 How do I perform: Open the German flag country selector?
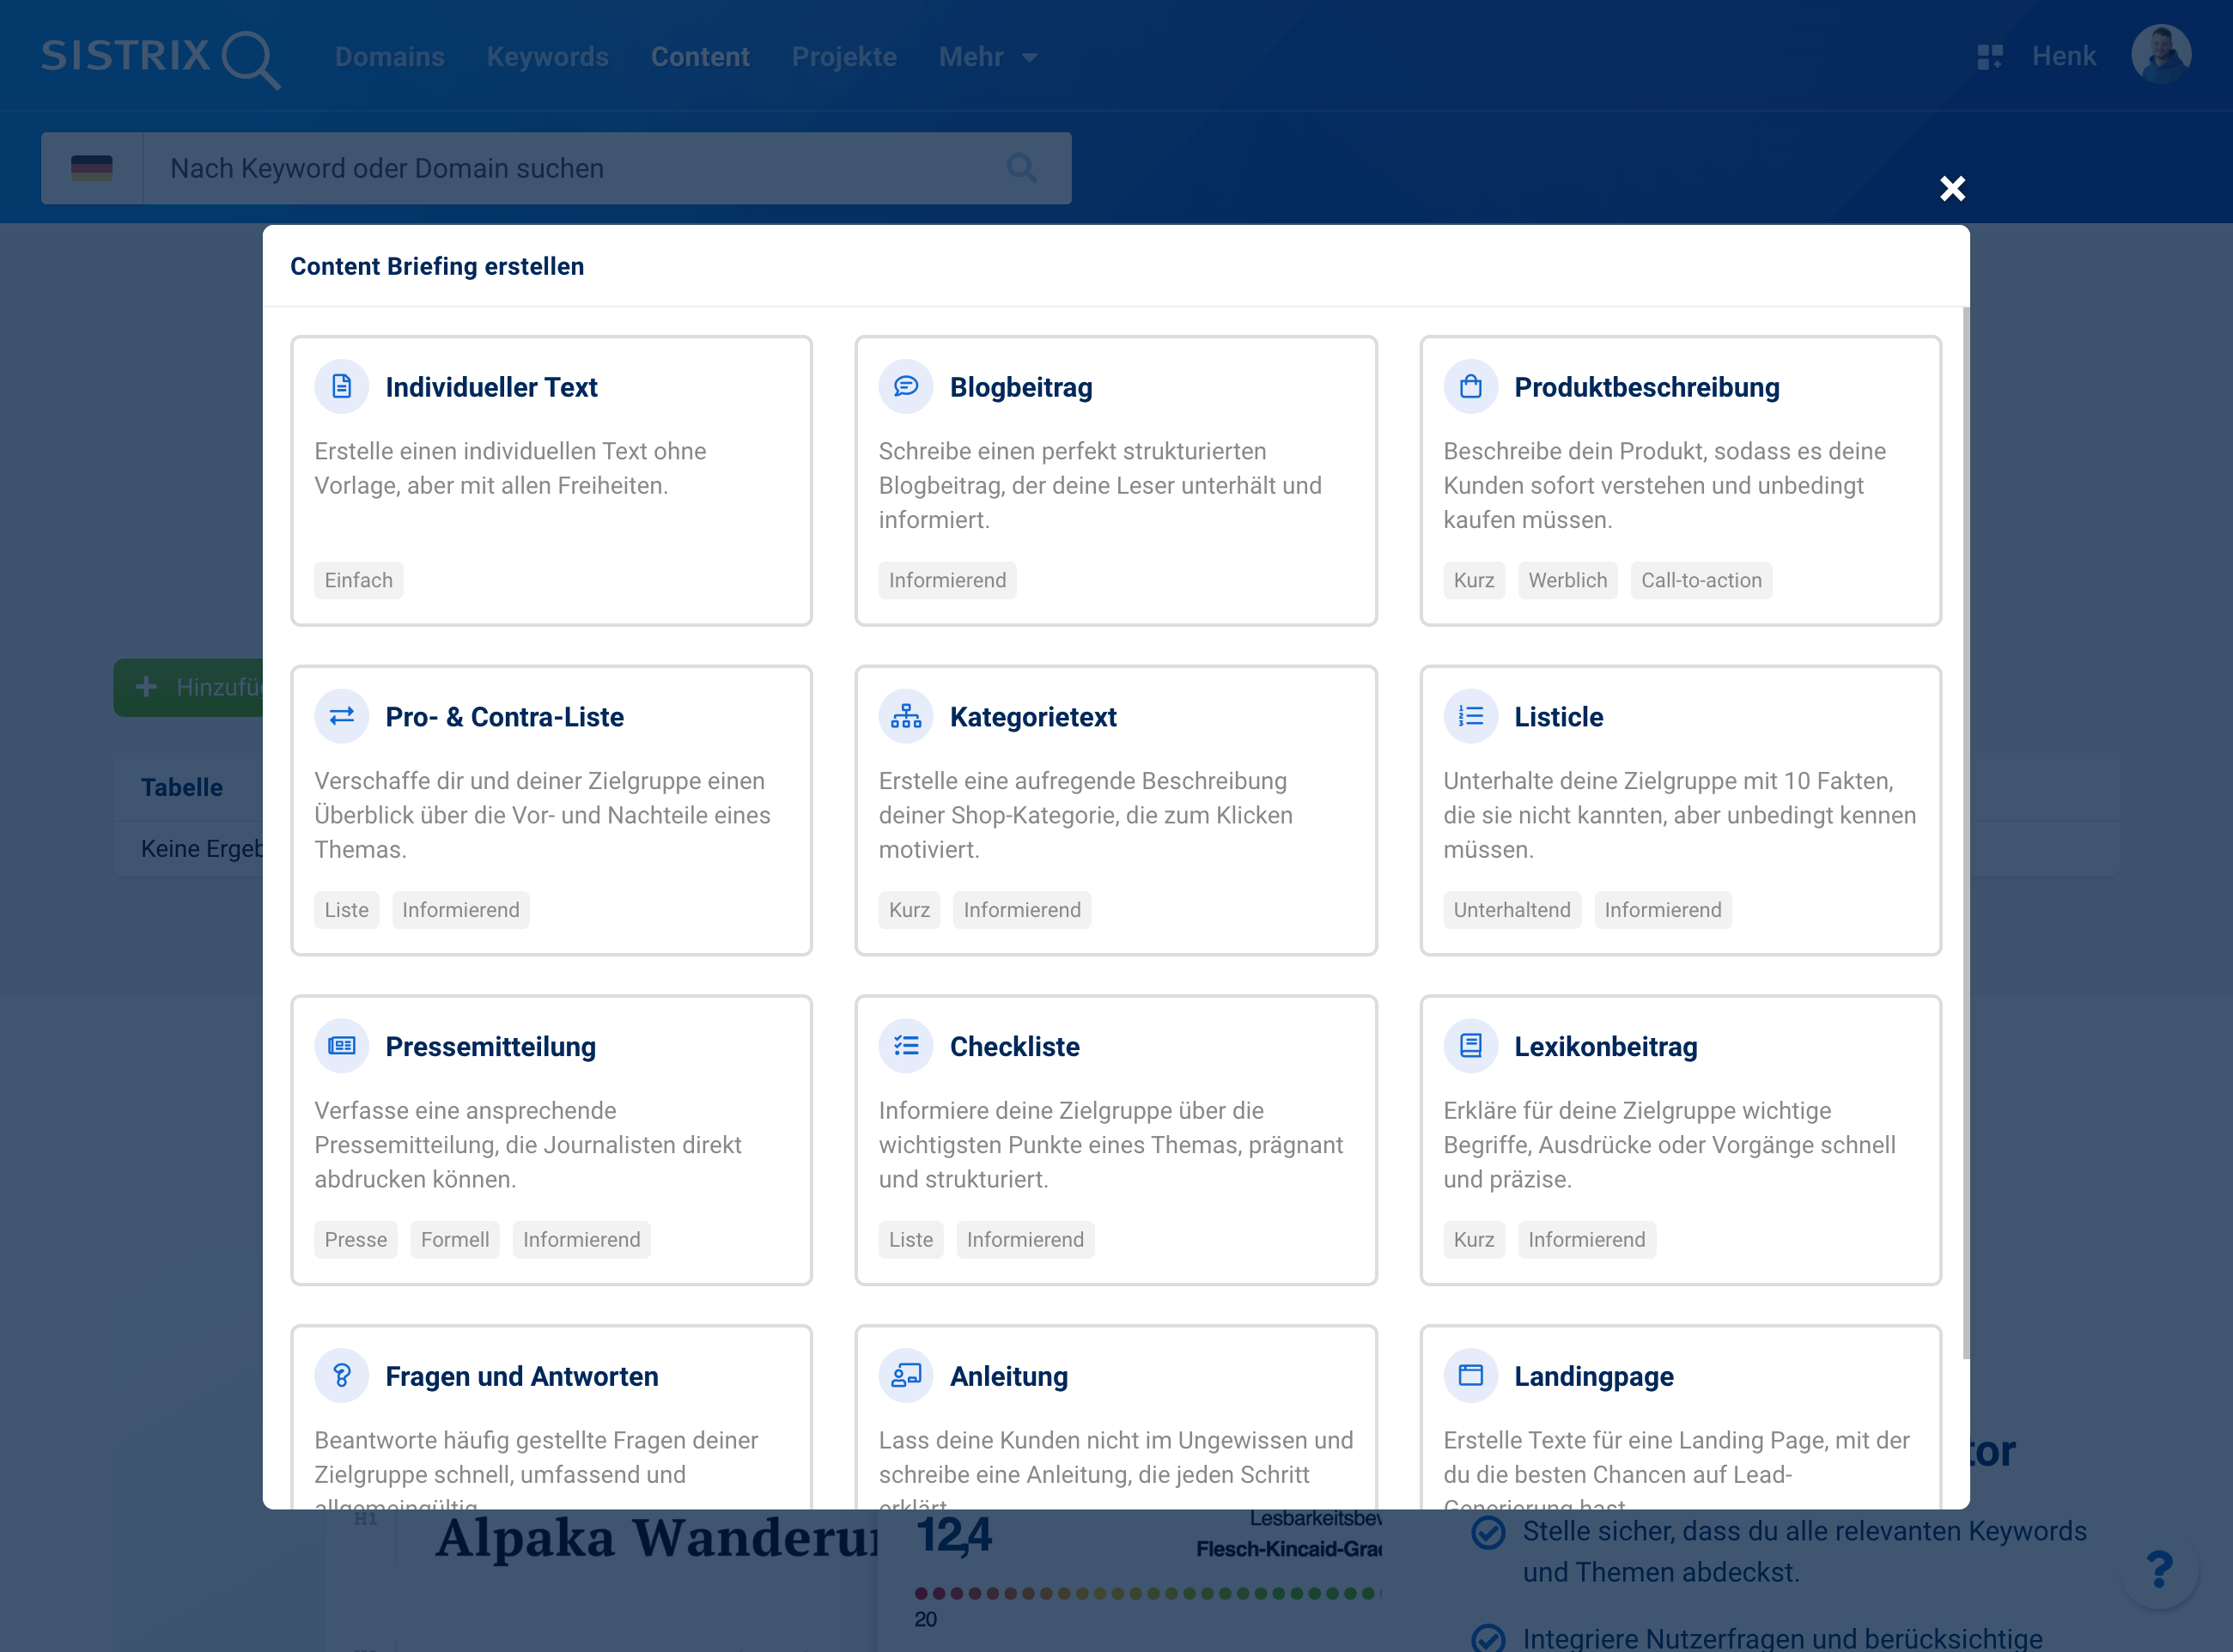coord(91,167)
